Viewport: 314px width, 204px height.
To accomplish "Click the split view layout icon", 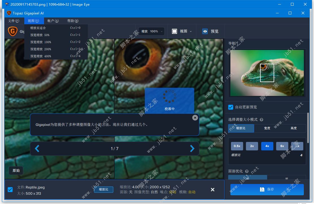I will click(175, 31).
